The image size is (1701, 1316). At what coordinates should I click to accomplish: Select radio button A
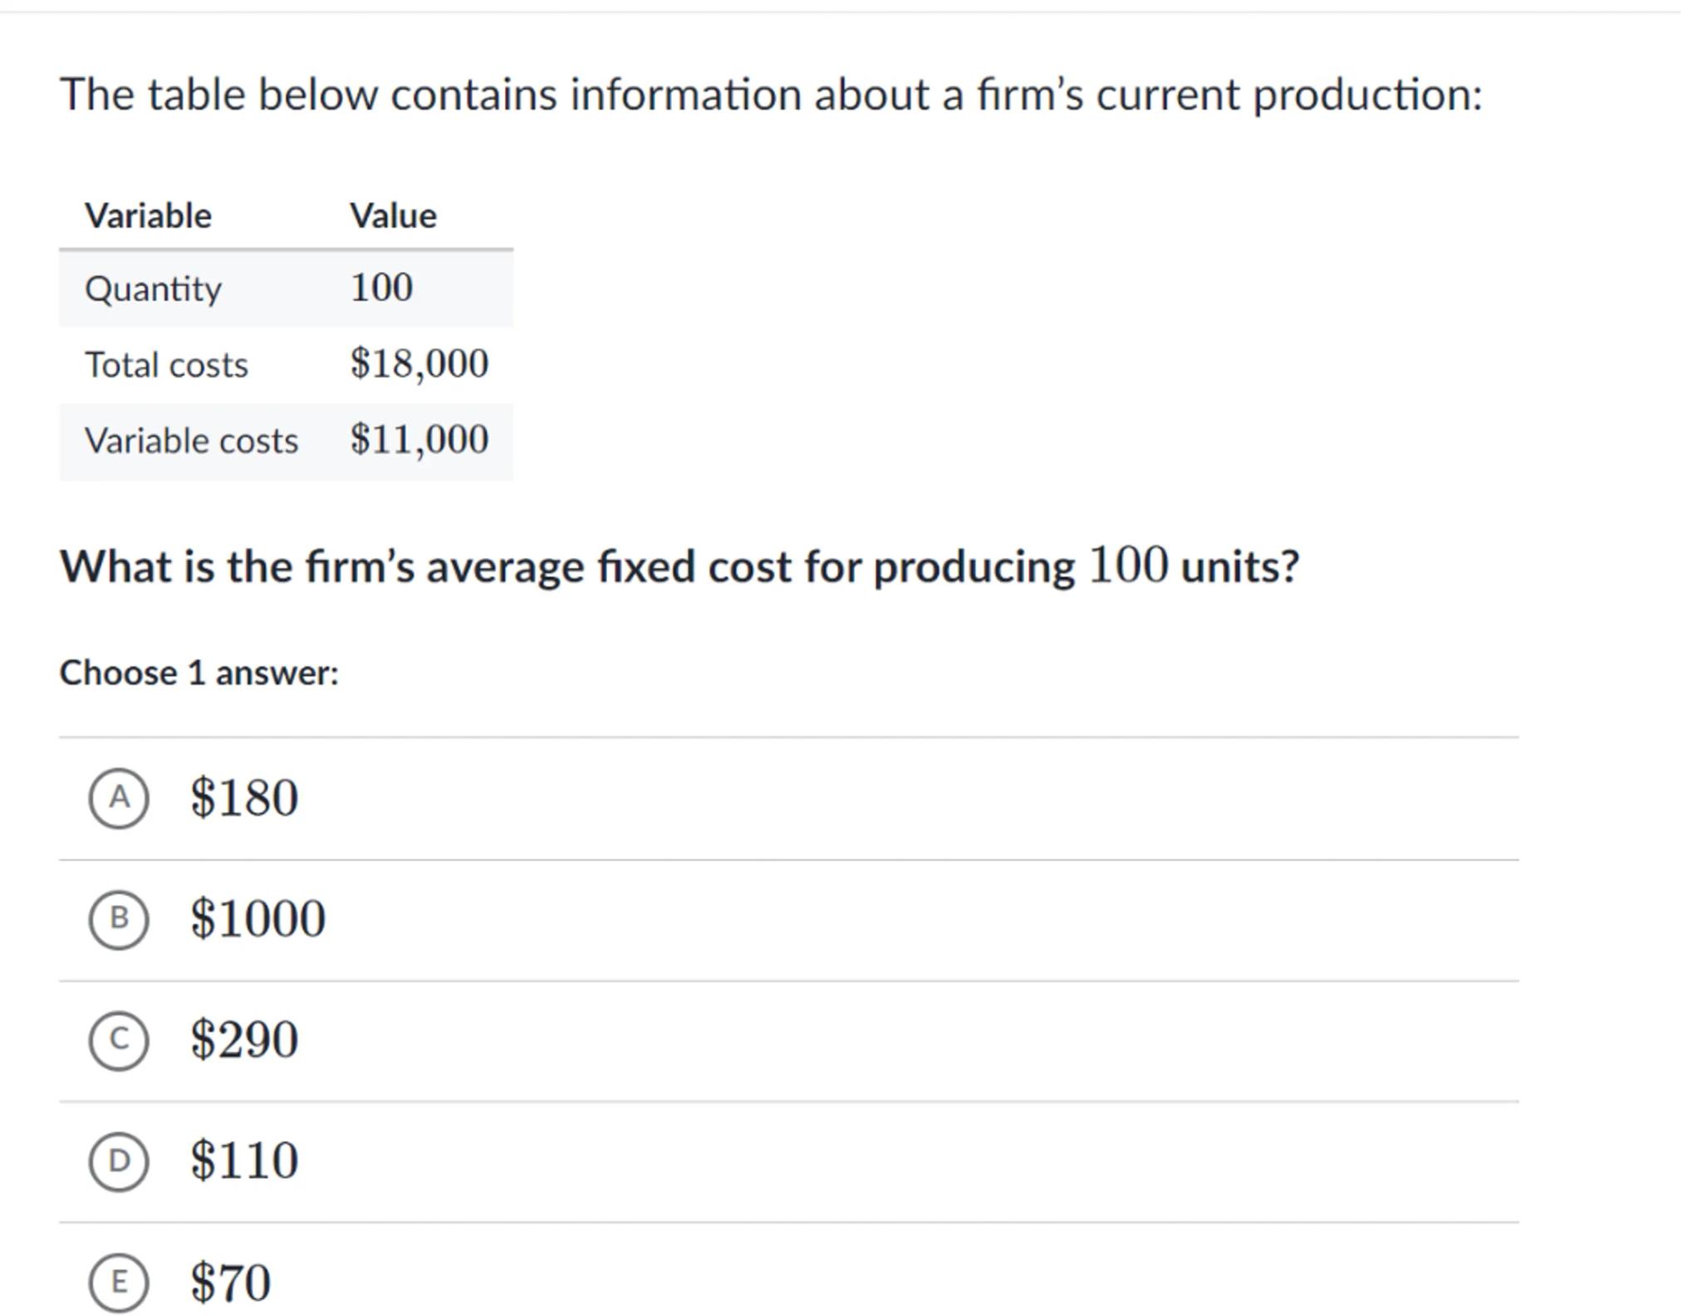coord(119,798)
